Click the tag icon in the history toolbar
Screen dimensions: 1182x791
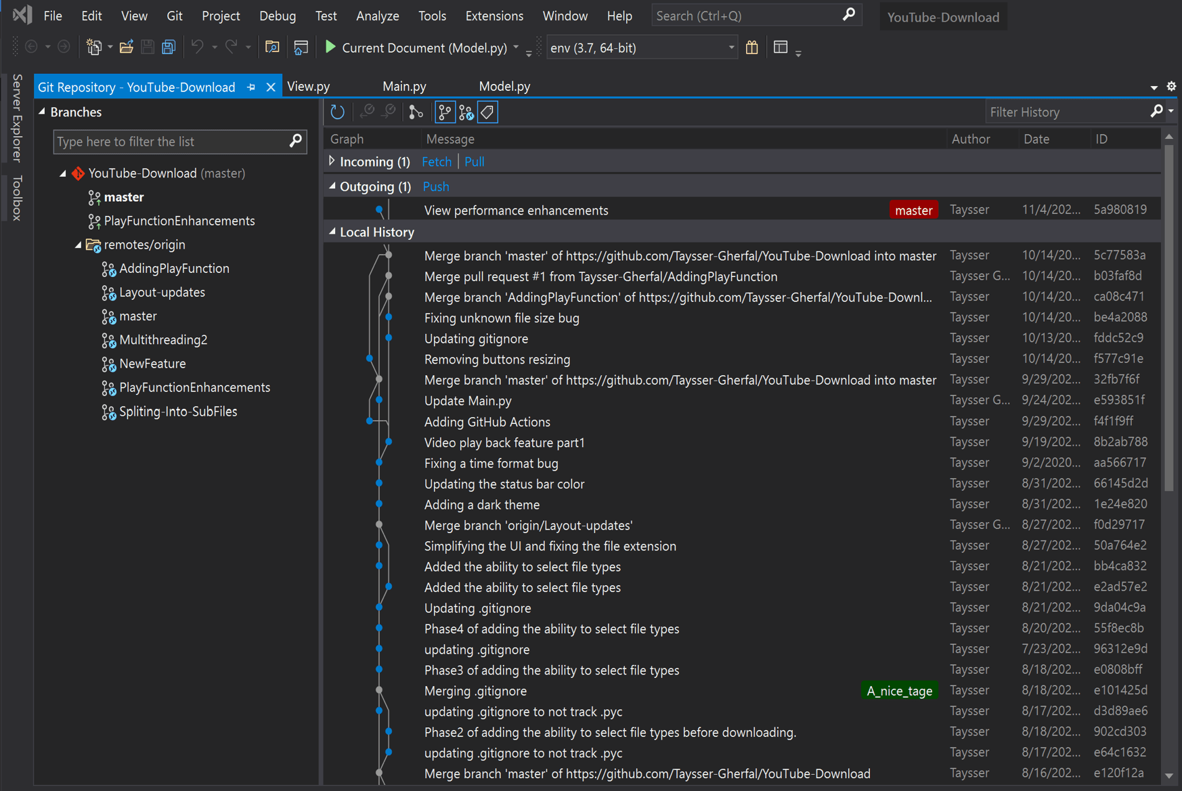[x=487, y=112]
